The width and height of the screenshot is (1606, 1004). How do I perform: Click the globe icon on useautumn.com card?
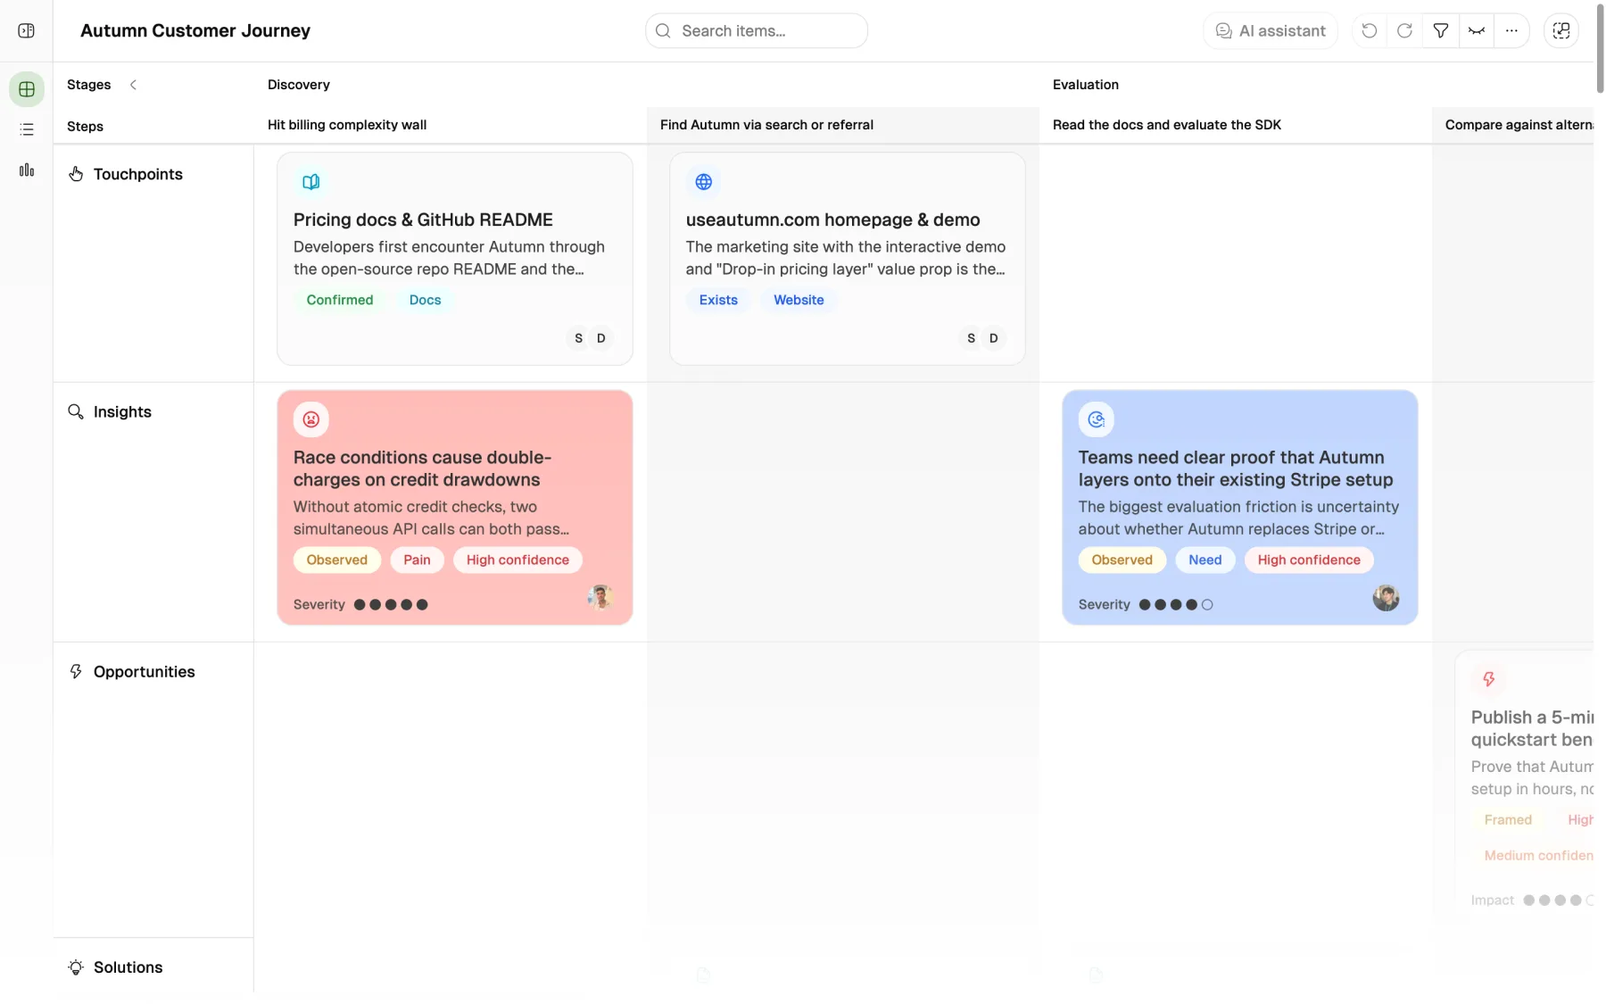tap(703, 182)
